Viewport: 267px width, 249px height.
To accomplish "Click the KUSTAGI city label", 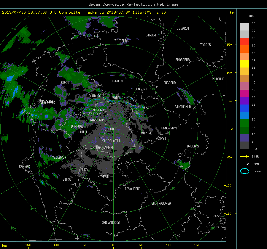I will [149, 108].
